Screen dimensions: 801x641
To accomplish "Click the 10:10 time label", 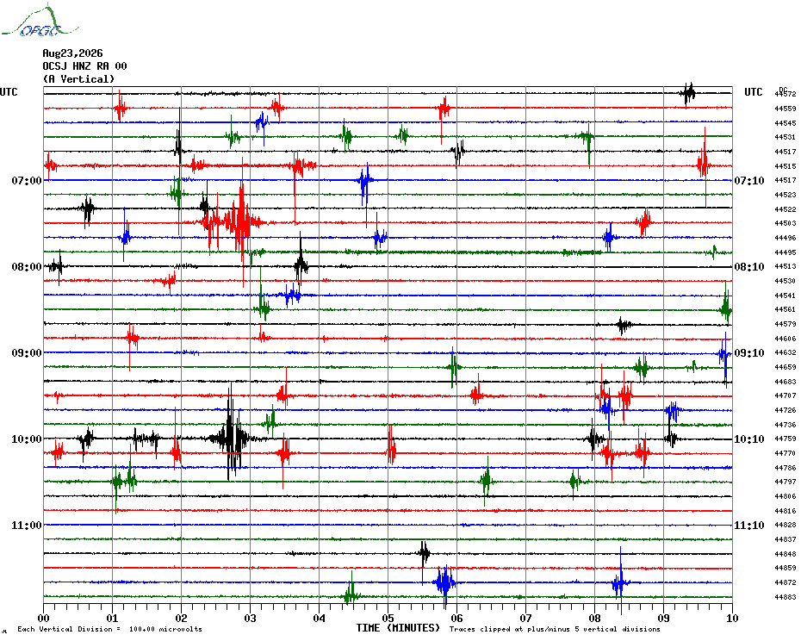I will coord(749,439).
